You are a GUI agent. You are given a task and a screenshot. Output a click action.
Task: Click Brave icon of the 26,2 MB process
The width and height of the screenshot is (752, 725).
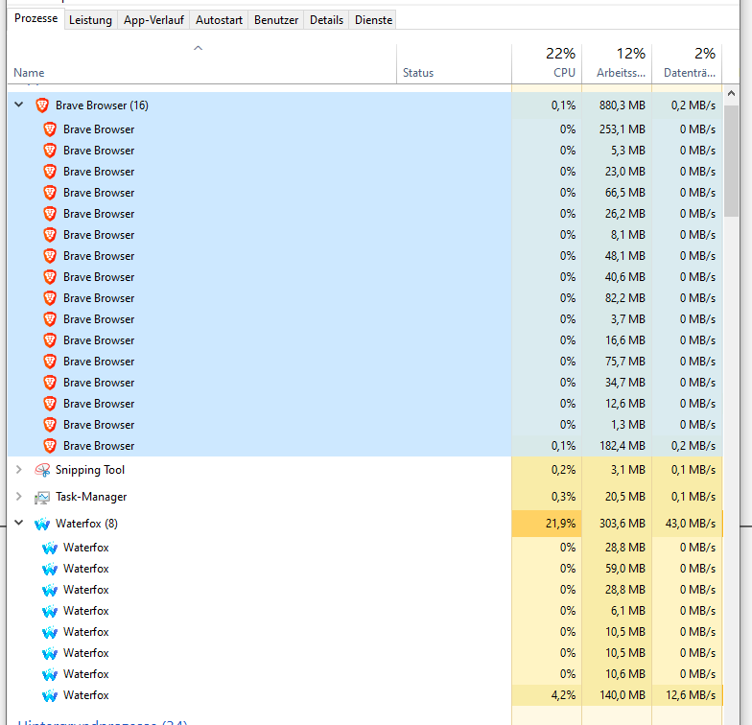coord(50,214)
